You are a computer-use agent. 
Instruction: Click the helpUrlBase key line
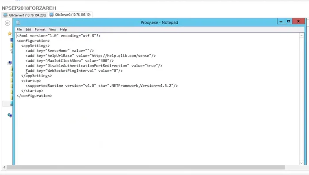[91, 56]
